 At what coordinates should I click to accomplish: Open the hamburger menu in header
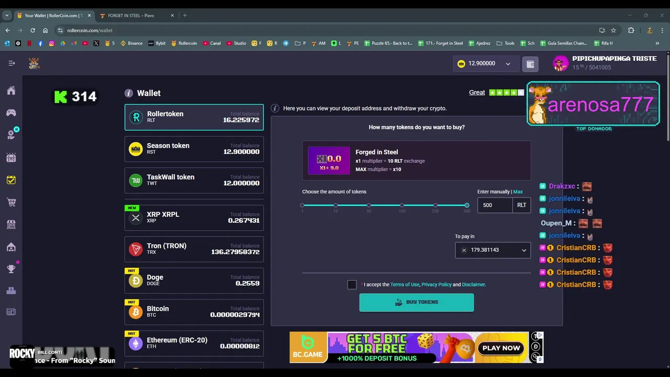click(x=12, y=63)
